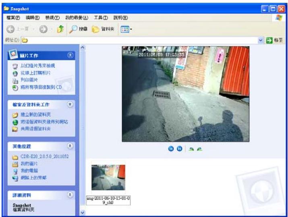The width and height of the screenshot is (288, 217).
Task: Minimize the Snapshot window
Action: 265,9
